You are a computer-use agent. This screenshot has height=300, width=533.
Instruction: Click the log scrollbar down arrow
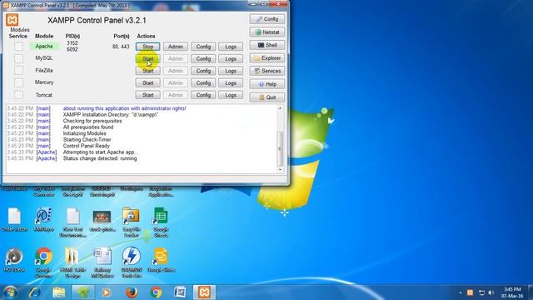coord(280,169)
